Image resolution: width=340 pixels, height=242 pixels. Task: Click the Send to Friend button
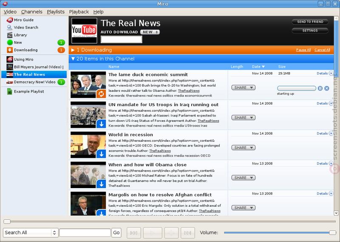pos(310,22)
